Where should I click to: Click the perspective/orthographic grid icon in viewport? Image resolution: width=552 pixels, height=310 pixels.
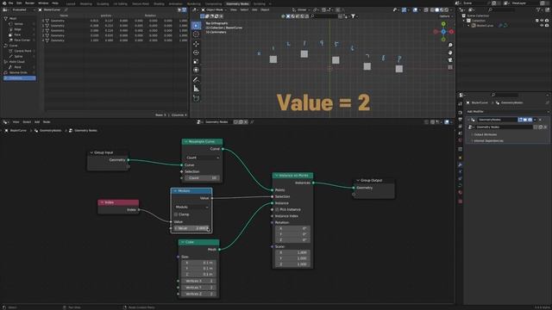pos(450,67)
